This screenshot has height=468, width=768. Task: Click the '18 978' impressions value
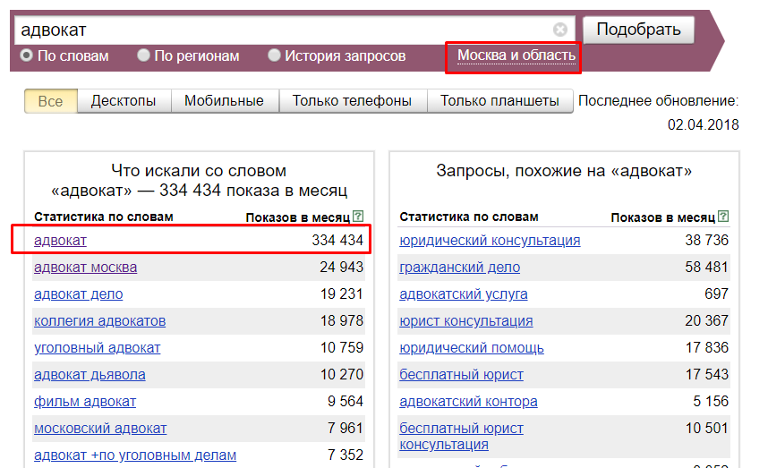pos(341,321)
